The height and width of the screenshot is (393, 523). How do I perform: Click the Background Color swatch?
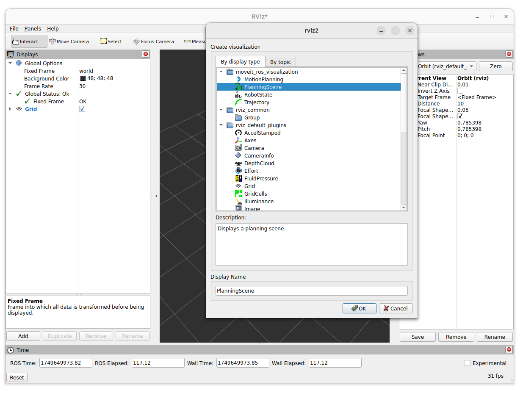coord(83,79)
